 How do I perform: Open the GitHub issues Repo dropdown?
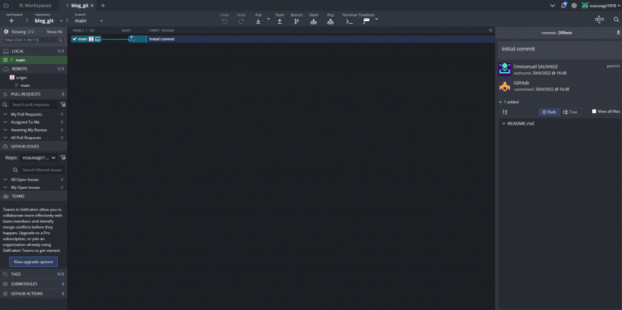39,158
